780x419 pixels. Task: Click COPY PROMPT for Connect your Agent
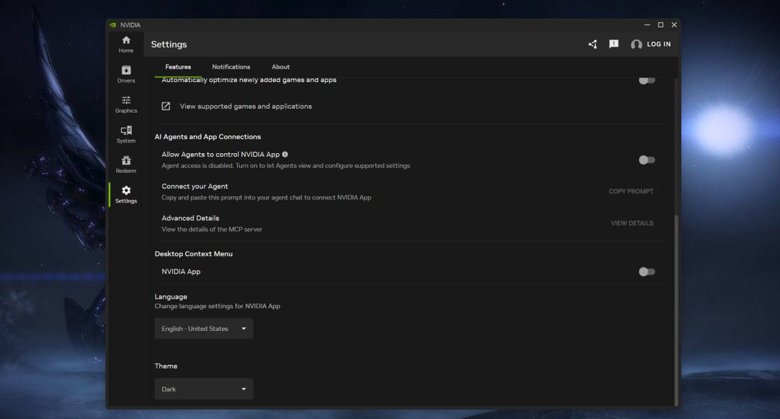click(631, 192)
